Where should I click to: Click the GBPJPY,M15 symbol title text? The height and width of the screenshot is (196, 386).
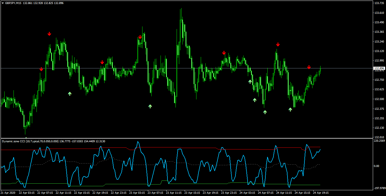pos(13,3)
